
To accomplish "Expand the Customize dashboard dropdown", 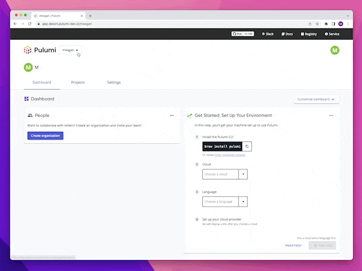I will [x=316, y=99].
